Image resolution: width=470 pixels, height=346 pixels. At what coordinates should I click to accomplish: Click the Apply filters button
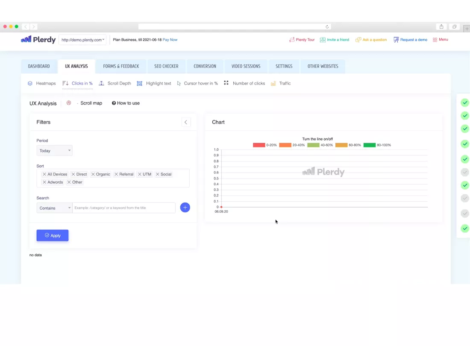click(53, 235)
